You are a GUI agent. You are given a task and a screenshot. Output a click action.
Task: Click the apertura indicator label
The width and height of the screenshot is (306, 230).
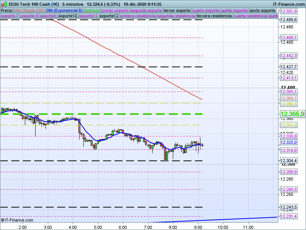point(92,10)
